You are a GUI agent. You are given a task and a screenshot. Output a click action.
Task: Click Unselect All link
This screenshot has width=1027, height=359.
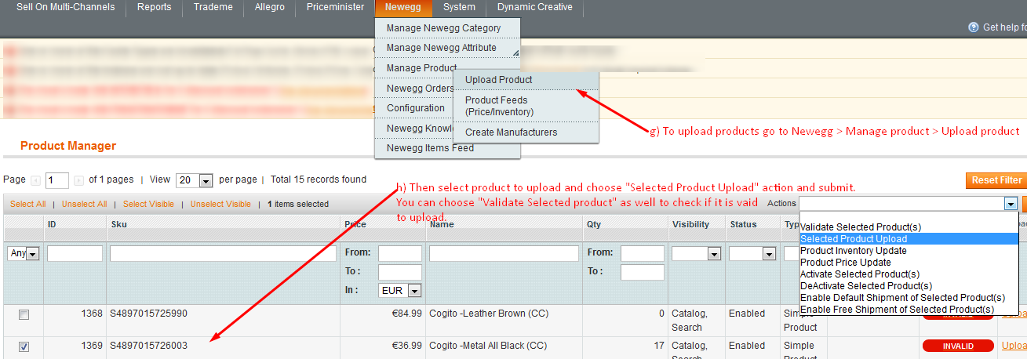(x=84, y=204)
